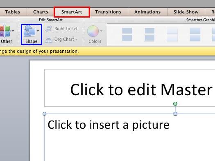Click the Edit SmartArt group label

pos(51,20)
